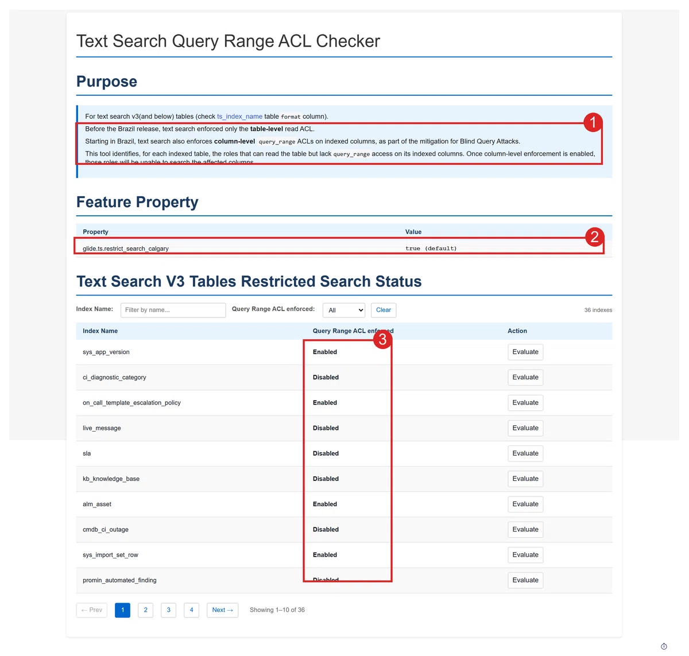Evaluate the cmdb_ci_outage index
The width and height of the screenshot is (689, 656).
pyautogui.click(x=525, y=530)
